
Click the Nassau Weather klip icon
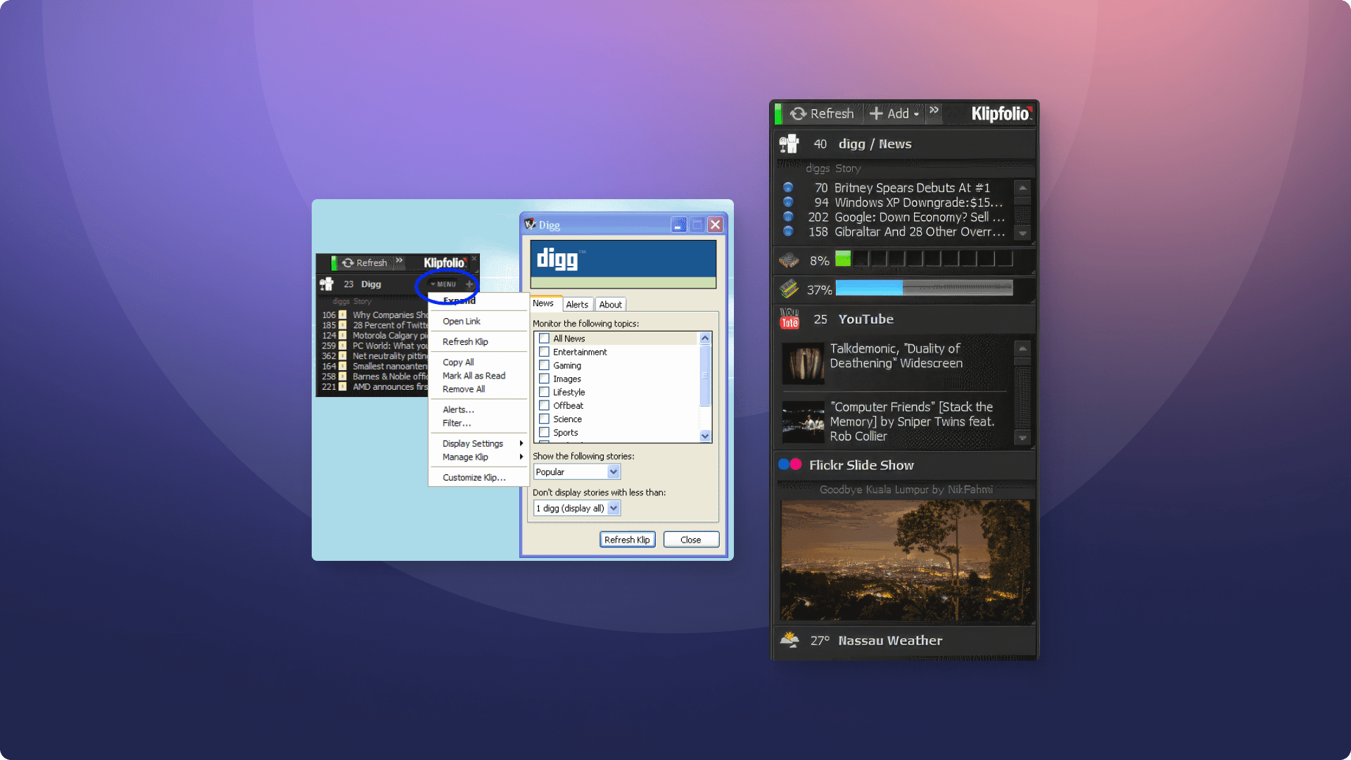(791, 640)
